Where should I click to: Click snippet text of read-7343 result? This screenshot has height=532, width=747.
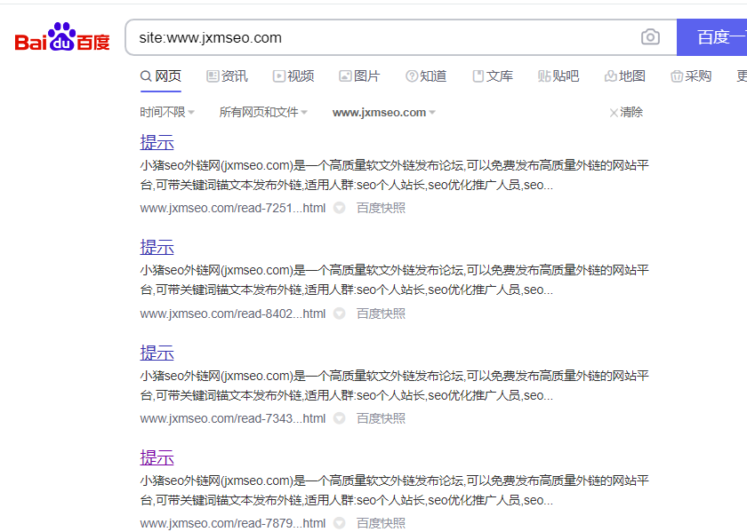(395, 385)
